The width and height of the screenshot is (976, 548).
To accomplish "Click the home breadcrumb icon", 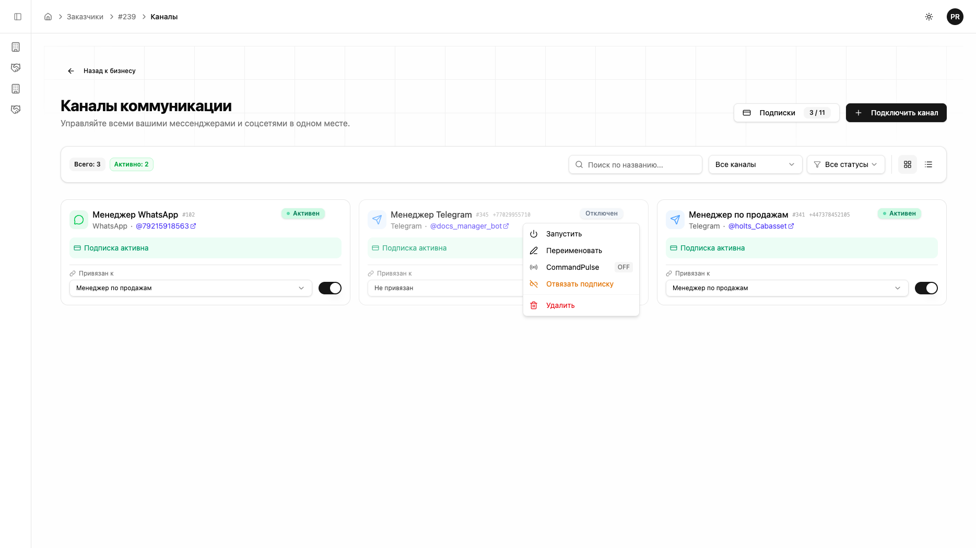I will [48, 17].
